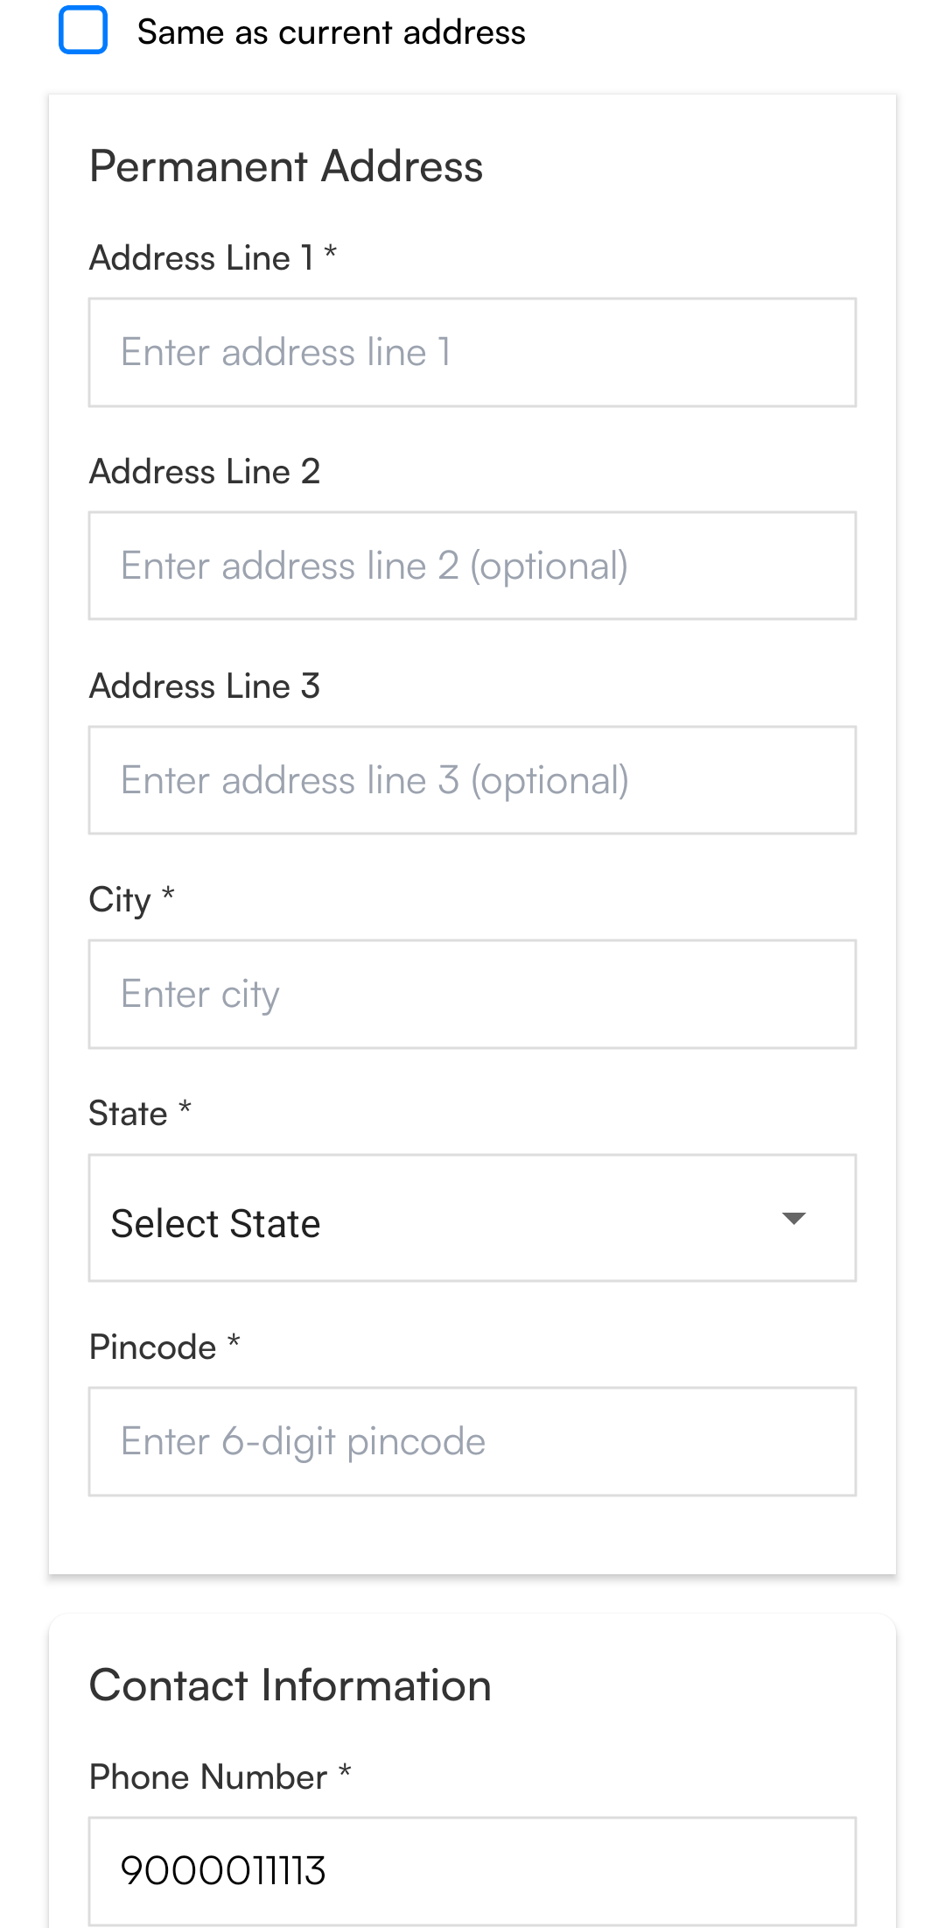Click the City field label
The image size is (945, 1928).
[x=121, y=900]
